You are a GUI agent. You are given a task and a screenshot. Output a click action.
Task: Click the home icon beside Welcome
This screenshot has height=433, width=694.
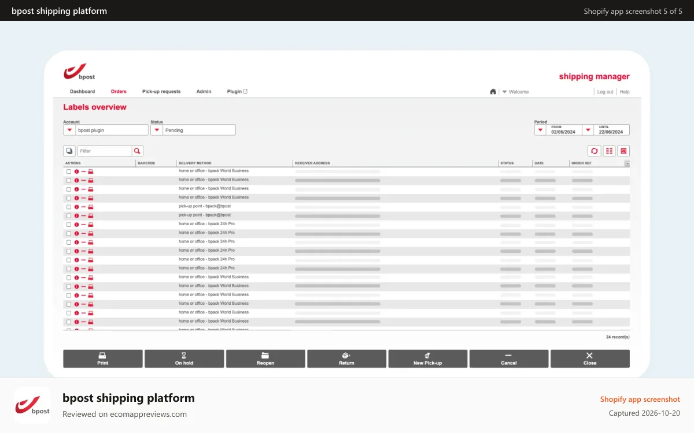pos(493,91)
